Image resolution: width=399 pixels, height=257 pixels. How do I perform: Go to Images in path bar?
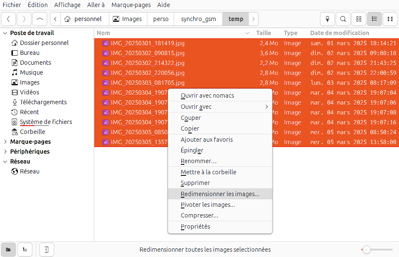tap(127, 19)
